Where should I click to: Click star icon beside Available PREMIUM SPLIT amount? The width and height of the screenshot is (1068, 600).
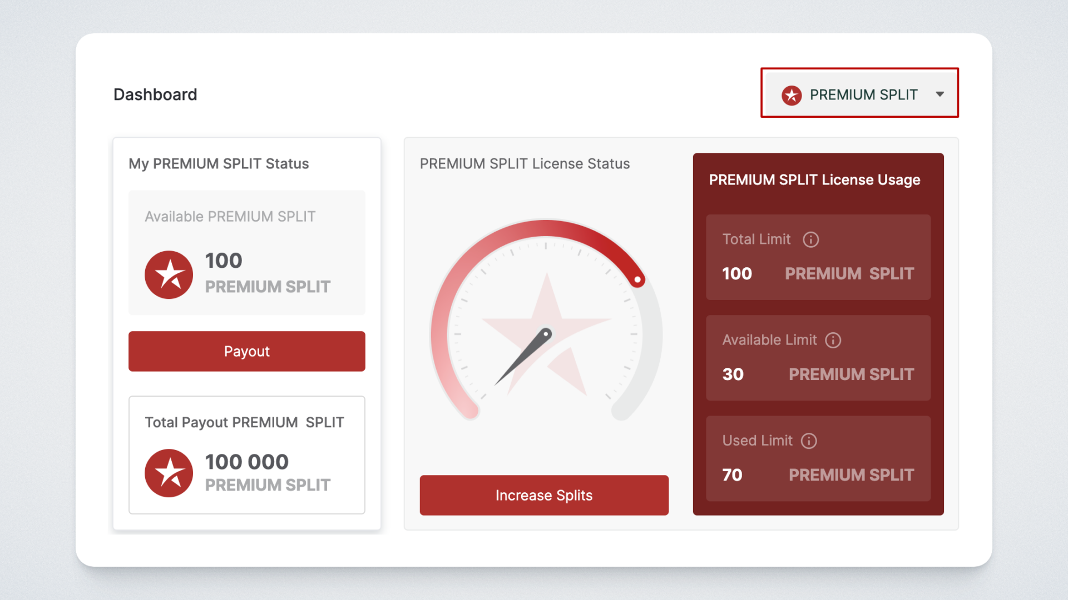[169, 274]
